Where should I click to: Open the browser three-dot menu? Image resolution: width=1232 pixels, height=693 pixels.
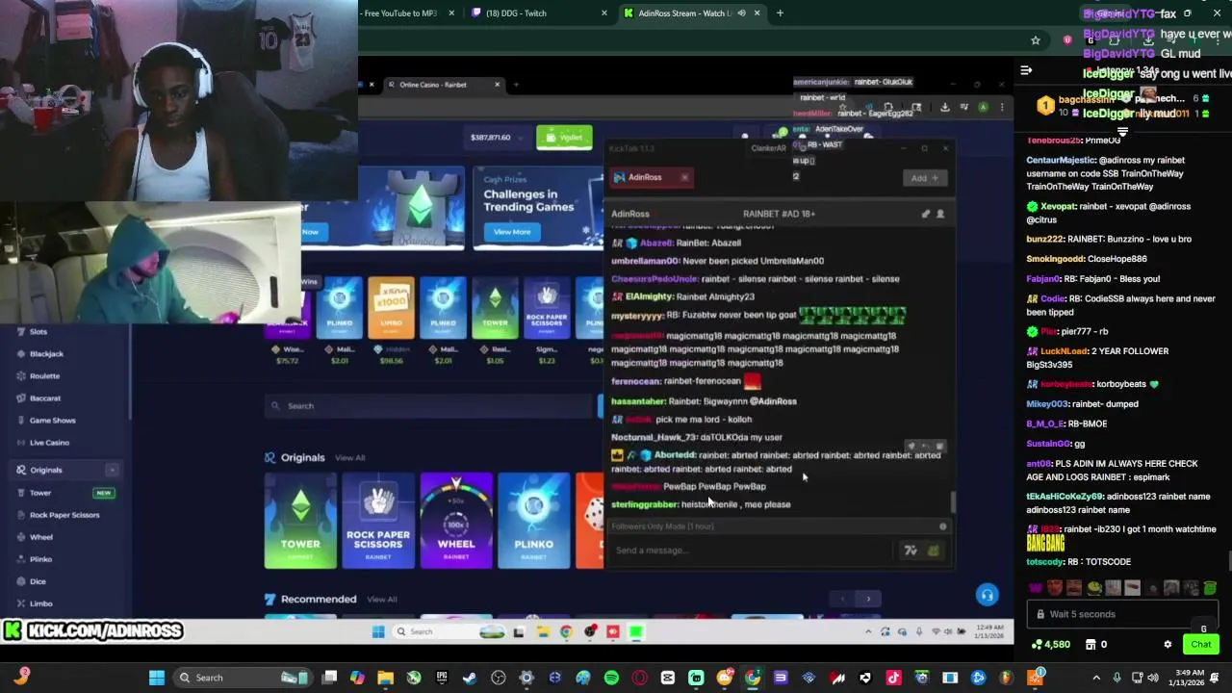point(1217,40)
